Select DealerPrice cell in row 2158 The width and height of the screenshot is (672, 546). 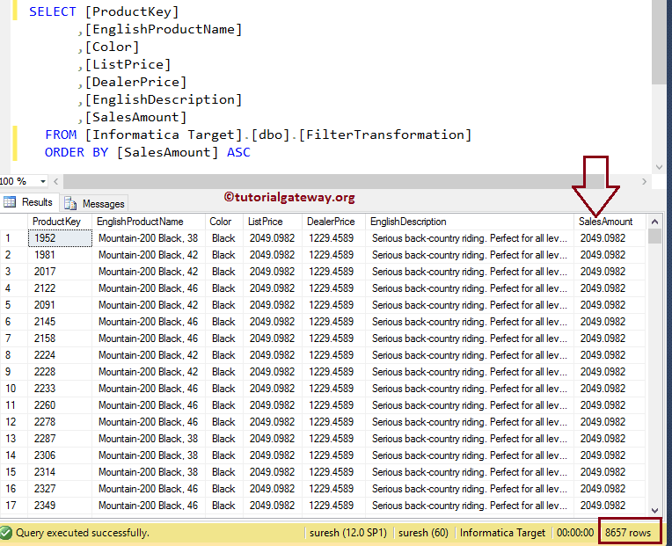coord(333,339)
